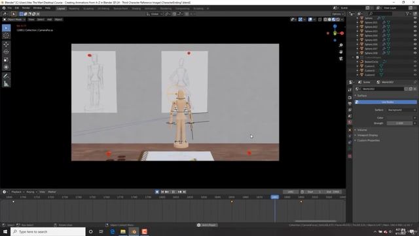Image resolution: width=419 pixels, height=236 pixels.
Task: Open the viewport Add menu
Action: coord(50,20)
